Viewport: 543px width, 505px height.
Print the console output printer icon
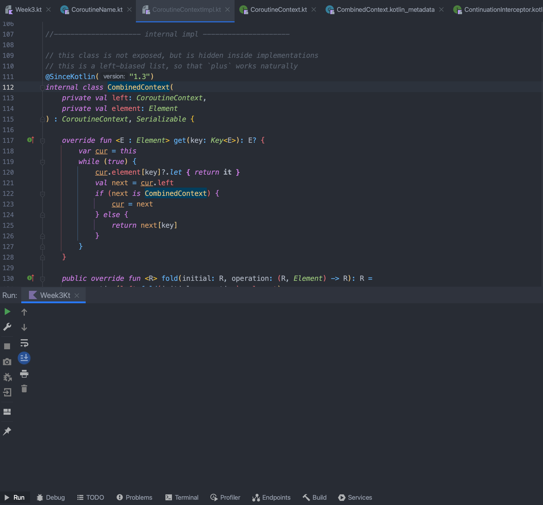pyautogui.click(x=24, y=374)
